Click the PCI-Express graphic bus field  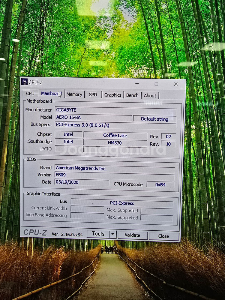click(x=122, y=203)
